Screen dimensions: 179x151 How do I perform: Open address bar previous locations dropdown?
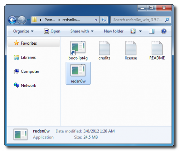(96, 20)
